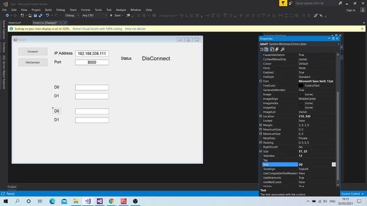The image size is (367, 206).
Task: Open the label7 object selector dropdown
Action: coord(338,44)
